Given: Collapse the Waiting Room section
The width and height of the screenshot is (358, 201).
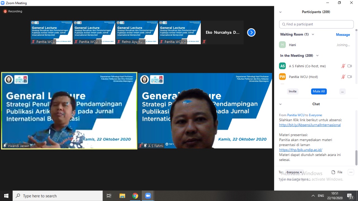Looking at the screenshot, I should (x=313, y=34).
